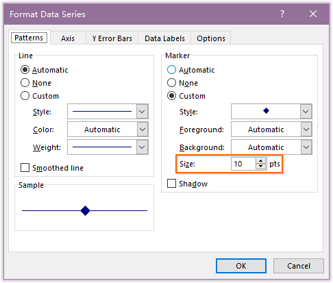This screenshot has width=333, height=283.
Task: Click the Line Color Automatic field
Action: (102, 130)
